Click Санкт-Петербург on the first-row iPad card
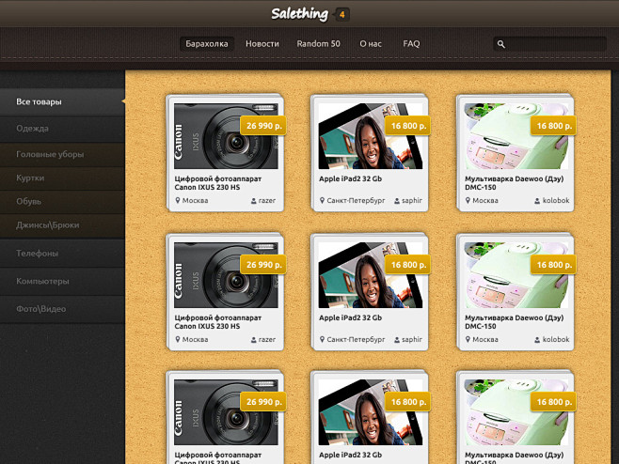The width and height of the screenshot is (619, 464). pyautogui.click(x=356, y=201)
